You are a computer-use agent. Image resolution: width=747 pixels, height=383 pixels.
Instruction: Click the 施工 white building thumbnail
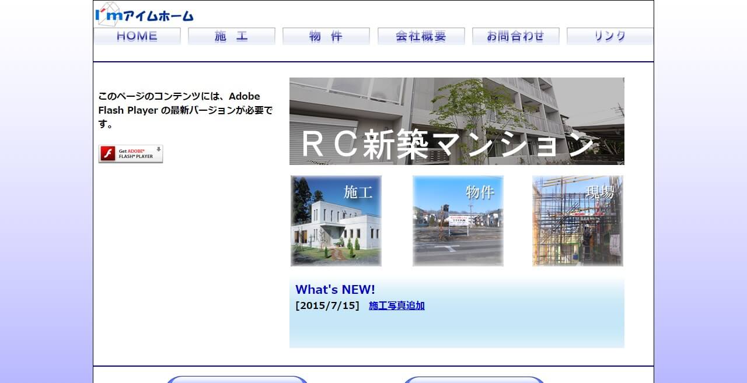click(x=336, y=220)
